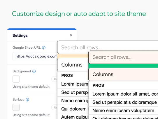
Task: Click the PROS header in the back table
Action: pos(67,75)
